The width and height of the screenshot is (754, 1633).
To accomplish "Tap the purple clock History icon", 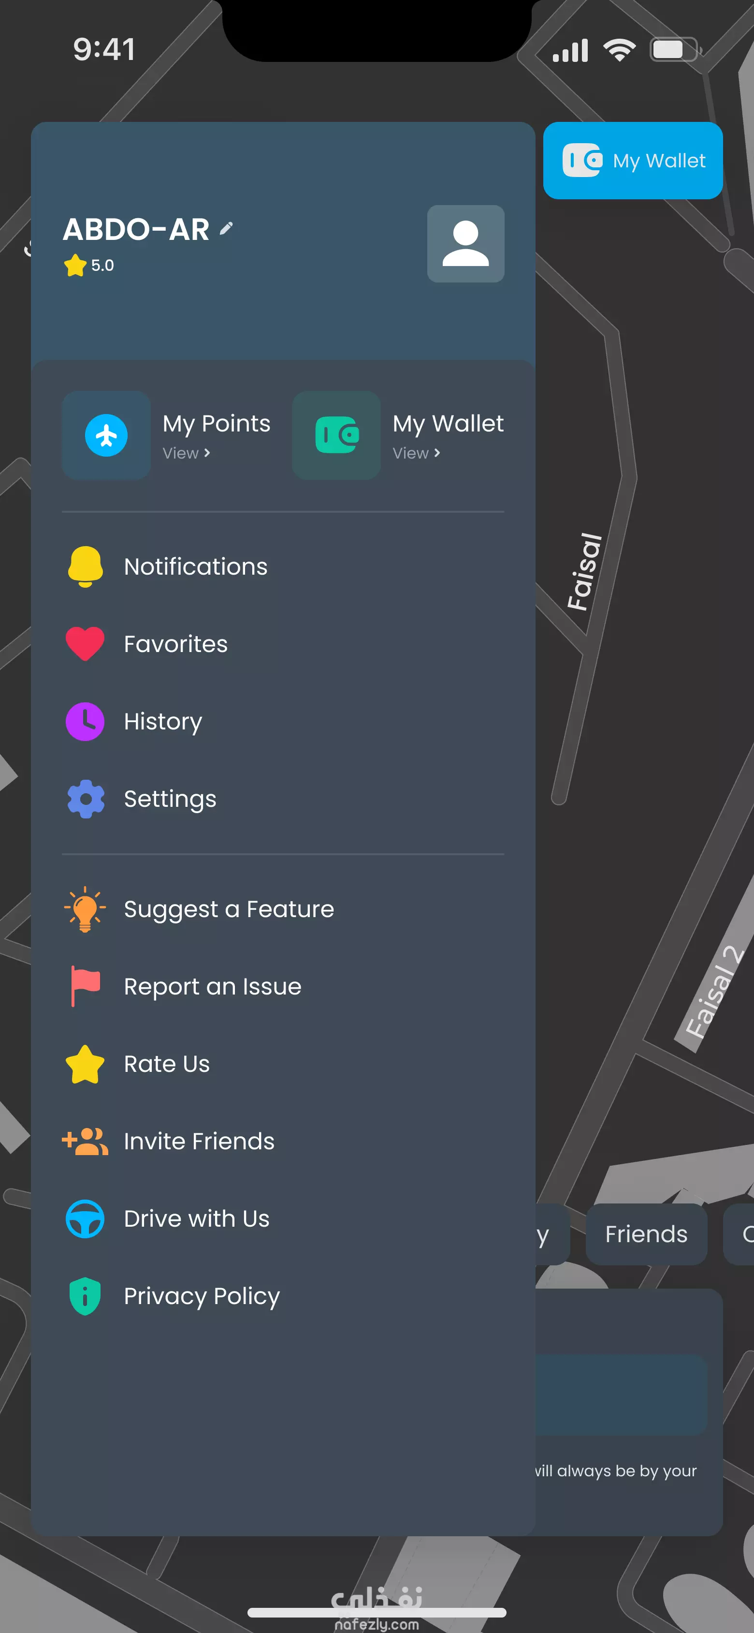I will pos(85,721).
